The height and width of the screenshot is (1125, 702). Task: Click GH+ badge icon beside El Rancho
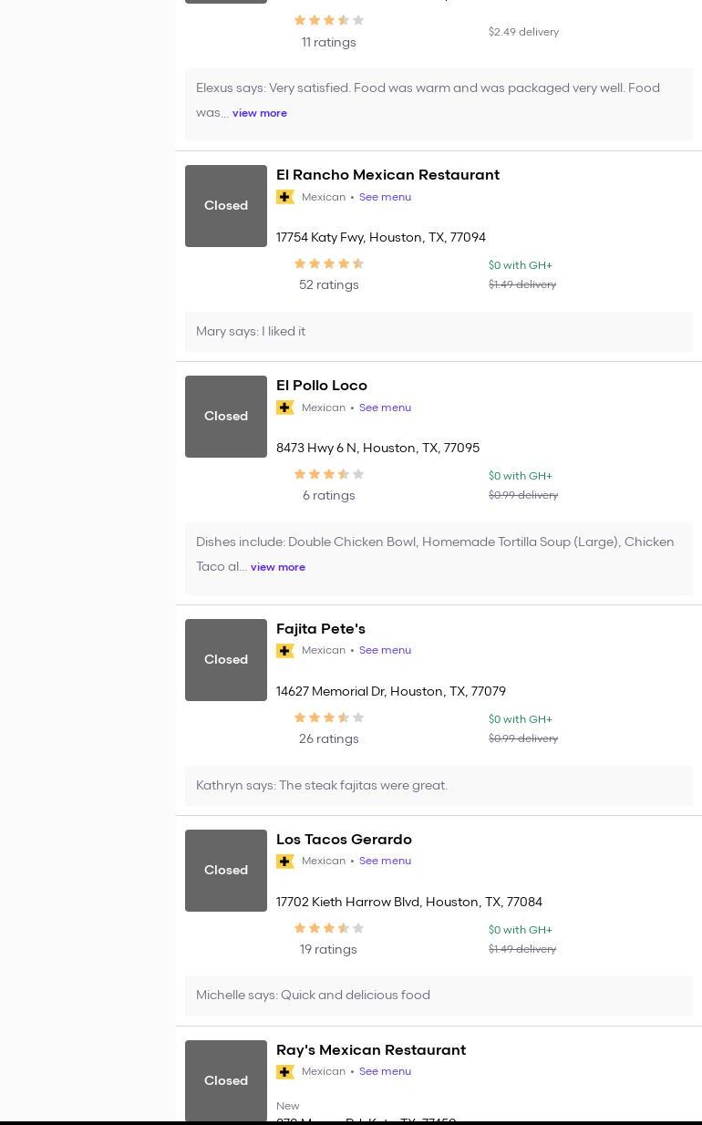[x=285, y=197]
